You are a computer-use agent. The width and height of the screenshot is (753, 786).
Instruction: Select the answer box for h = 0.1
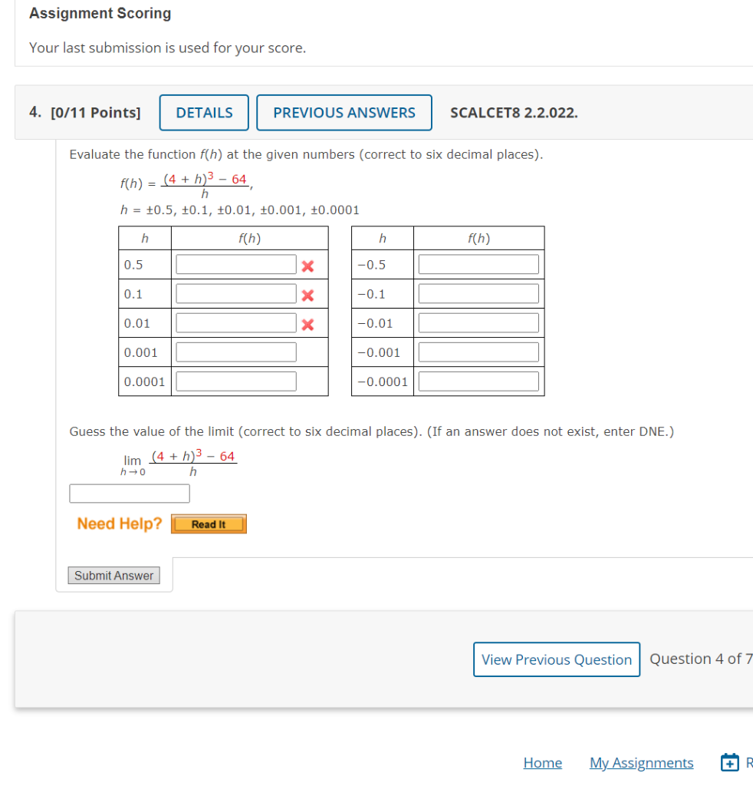pos(235,292)
